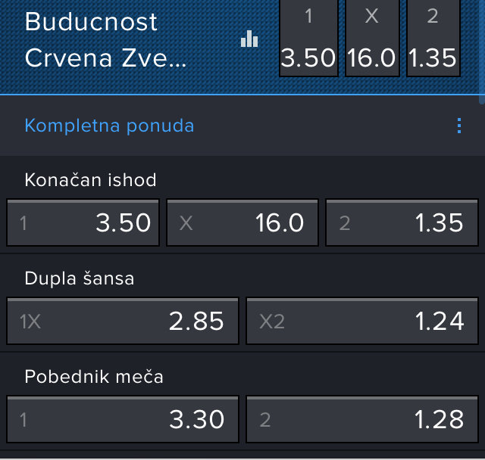The width and height of the screenshot is (485, 460).
Task: Bet Pobednik meča 2 at 1.28
Action: click(361, 419)
